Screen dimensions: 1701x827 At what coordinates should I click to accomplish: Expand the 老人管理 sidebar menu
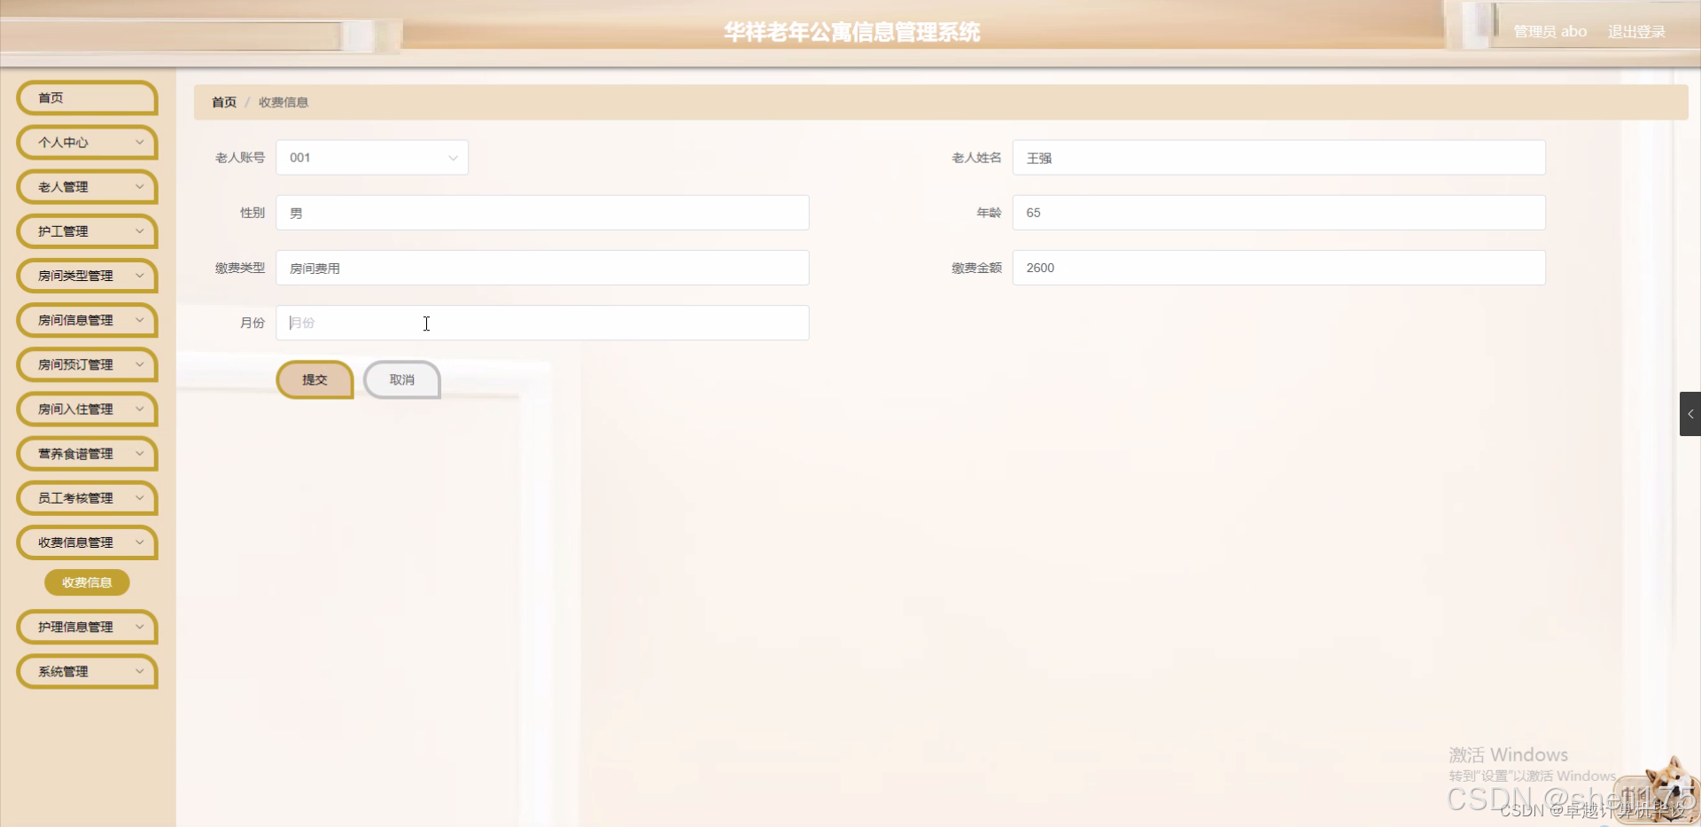[87, 187]
